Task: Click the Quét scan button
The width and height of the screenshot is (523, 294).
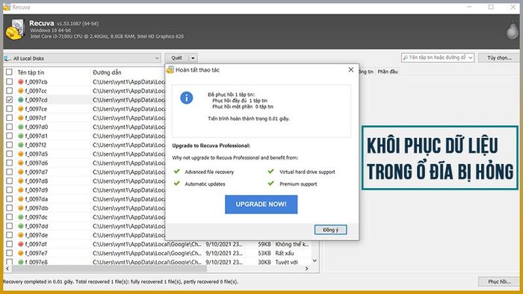Action: (177, 58)
